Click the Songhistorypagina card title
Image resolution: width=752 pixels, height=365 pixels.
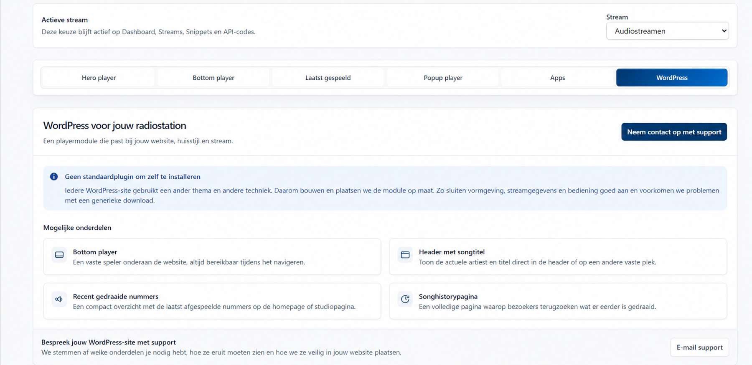(x=448, y=297)
